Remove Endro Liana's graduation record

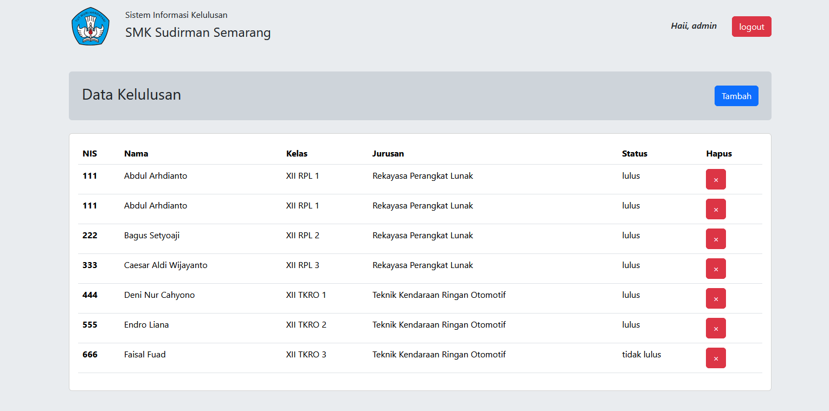click(716, 328)
